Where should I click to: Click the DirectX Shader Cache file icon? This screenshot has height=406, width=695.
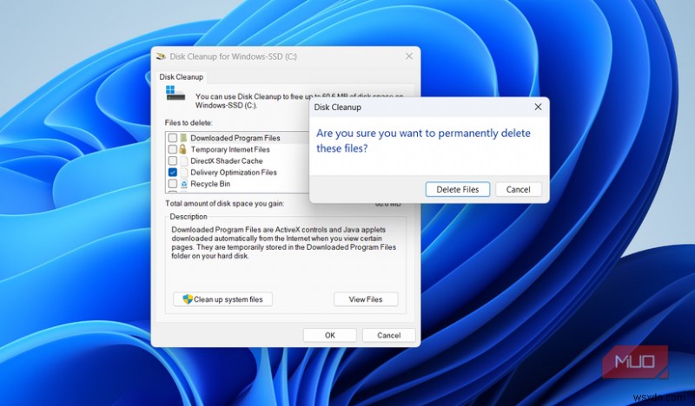183,160
